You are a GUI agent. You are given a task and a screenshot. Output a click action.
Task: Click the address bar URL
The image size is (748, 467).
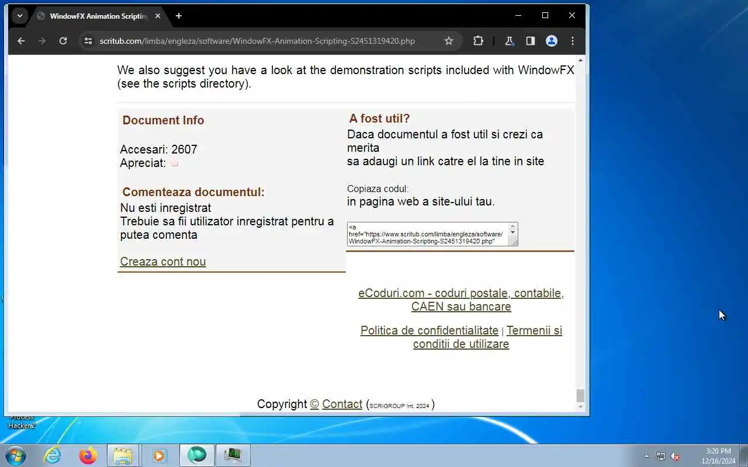click(257, 41)
